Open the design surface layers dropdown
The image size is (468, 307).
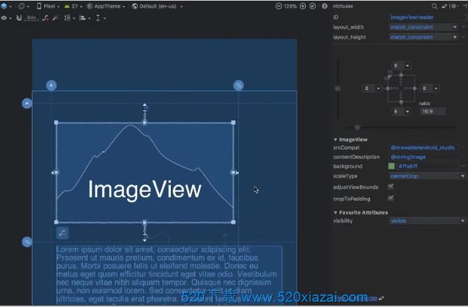point(6,6)
